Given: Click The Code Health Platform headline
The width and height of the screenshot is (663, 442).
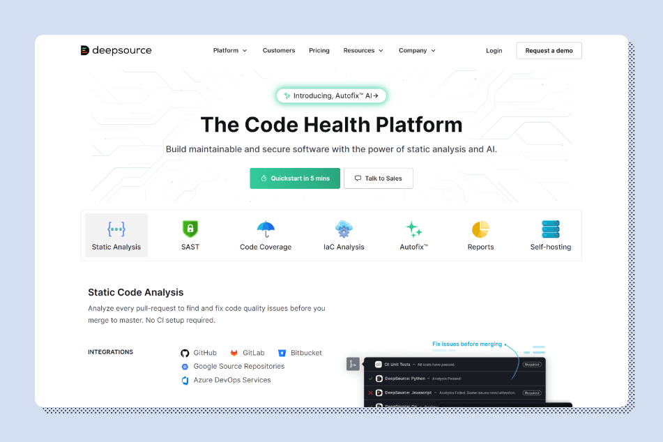Looking at the screenshot, I should pyautogui.click(x=332, y=125).
